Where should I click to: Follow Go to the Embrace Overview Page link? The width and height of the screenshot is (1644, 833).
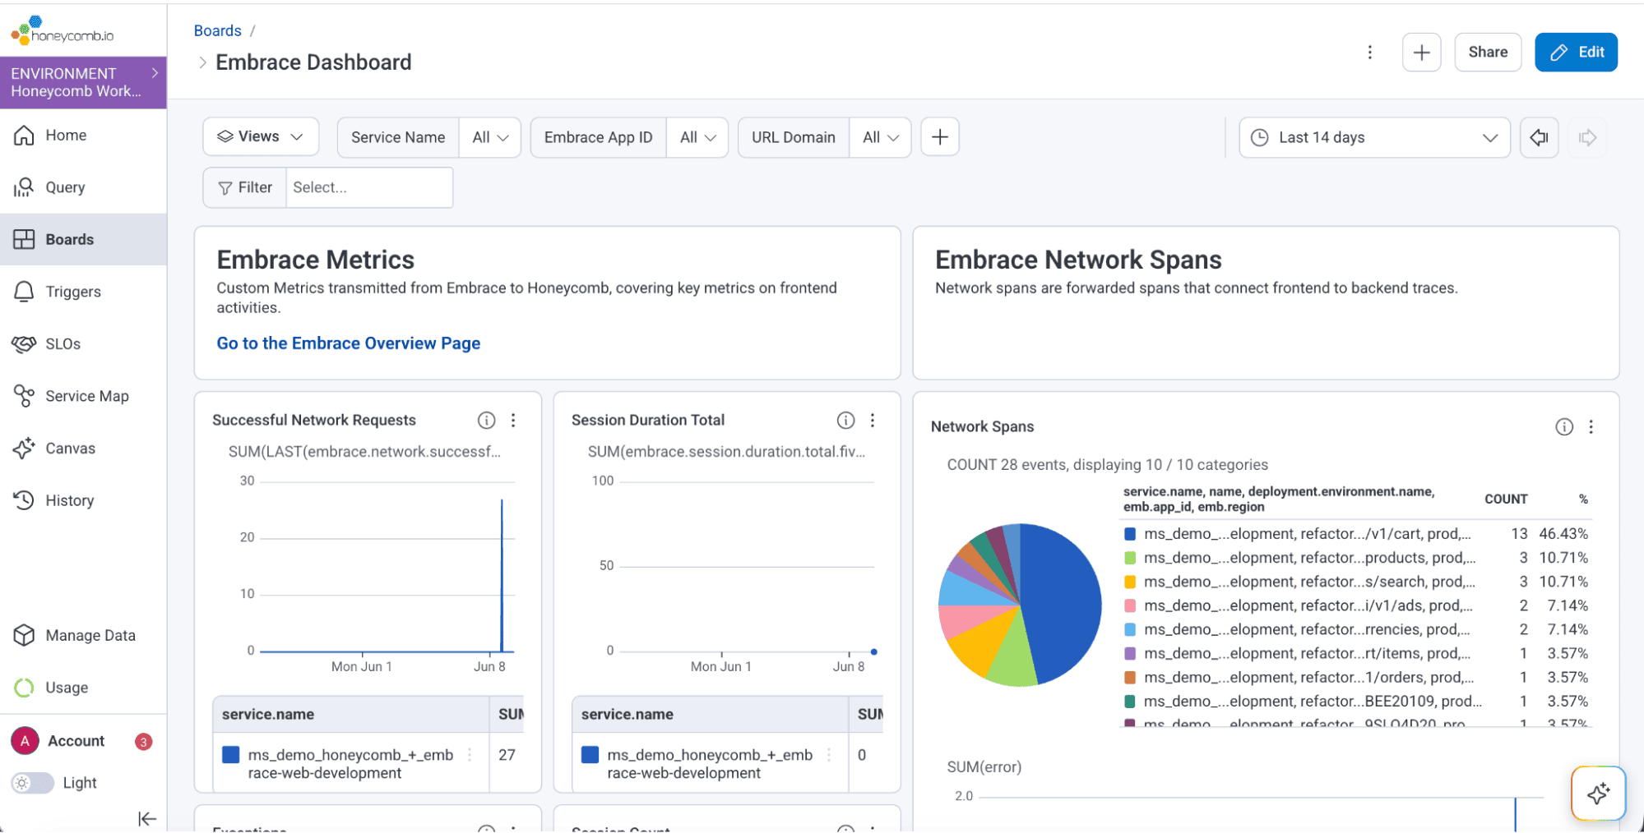(349, 343)
